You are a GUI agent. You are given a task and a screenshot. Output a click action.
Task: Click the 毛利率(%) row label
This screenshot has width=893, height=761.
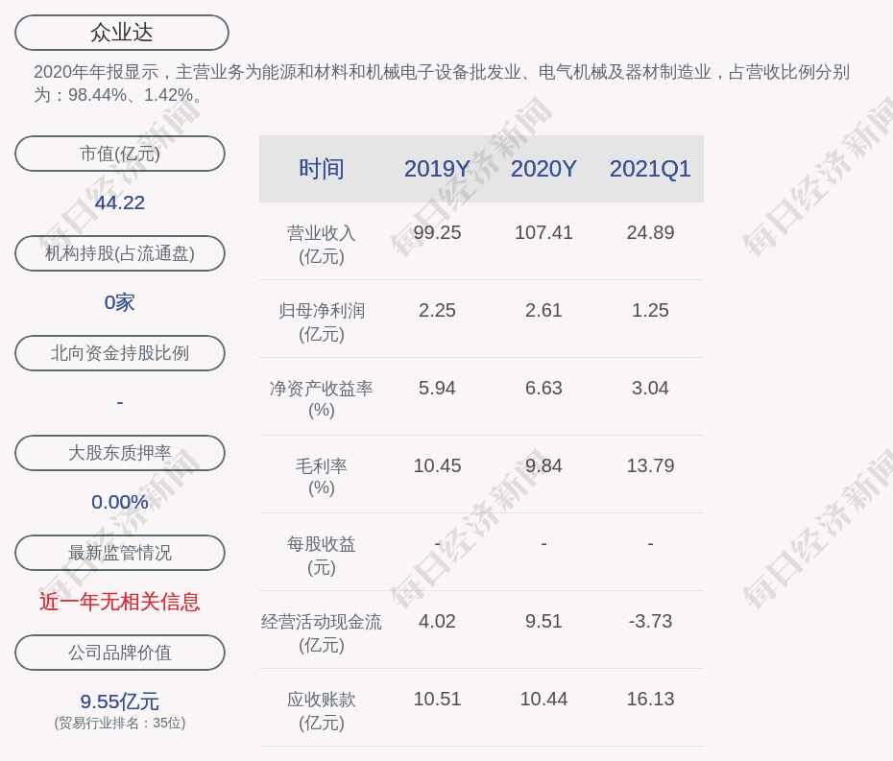pyautogui.click(x=322, y=477)
